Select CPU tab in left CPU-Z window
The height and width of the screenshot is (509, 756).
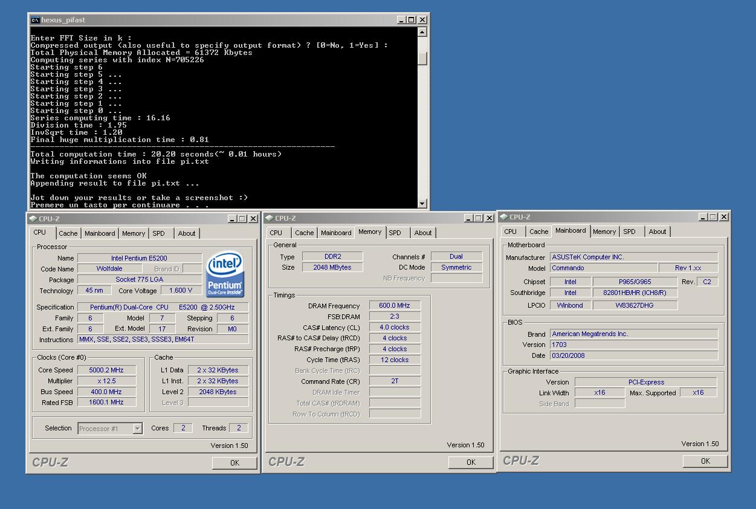[40, 232]
